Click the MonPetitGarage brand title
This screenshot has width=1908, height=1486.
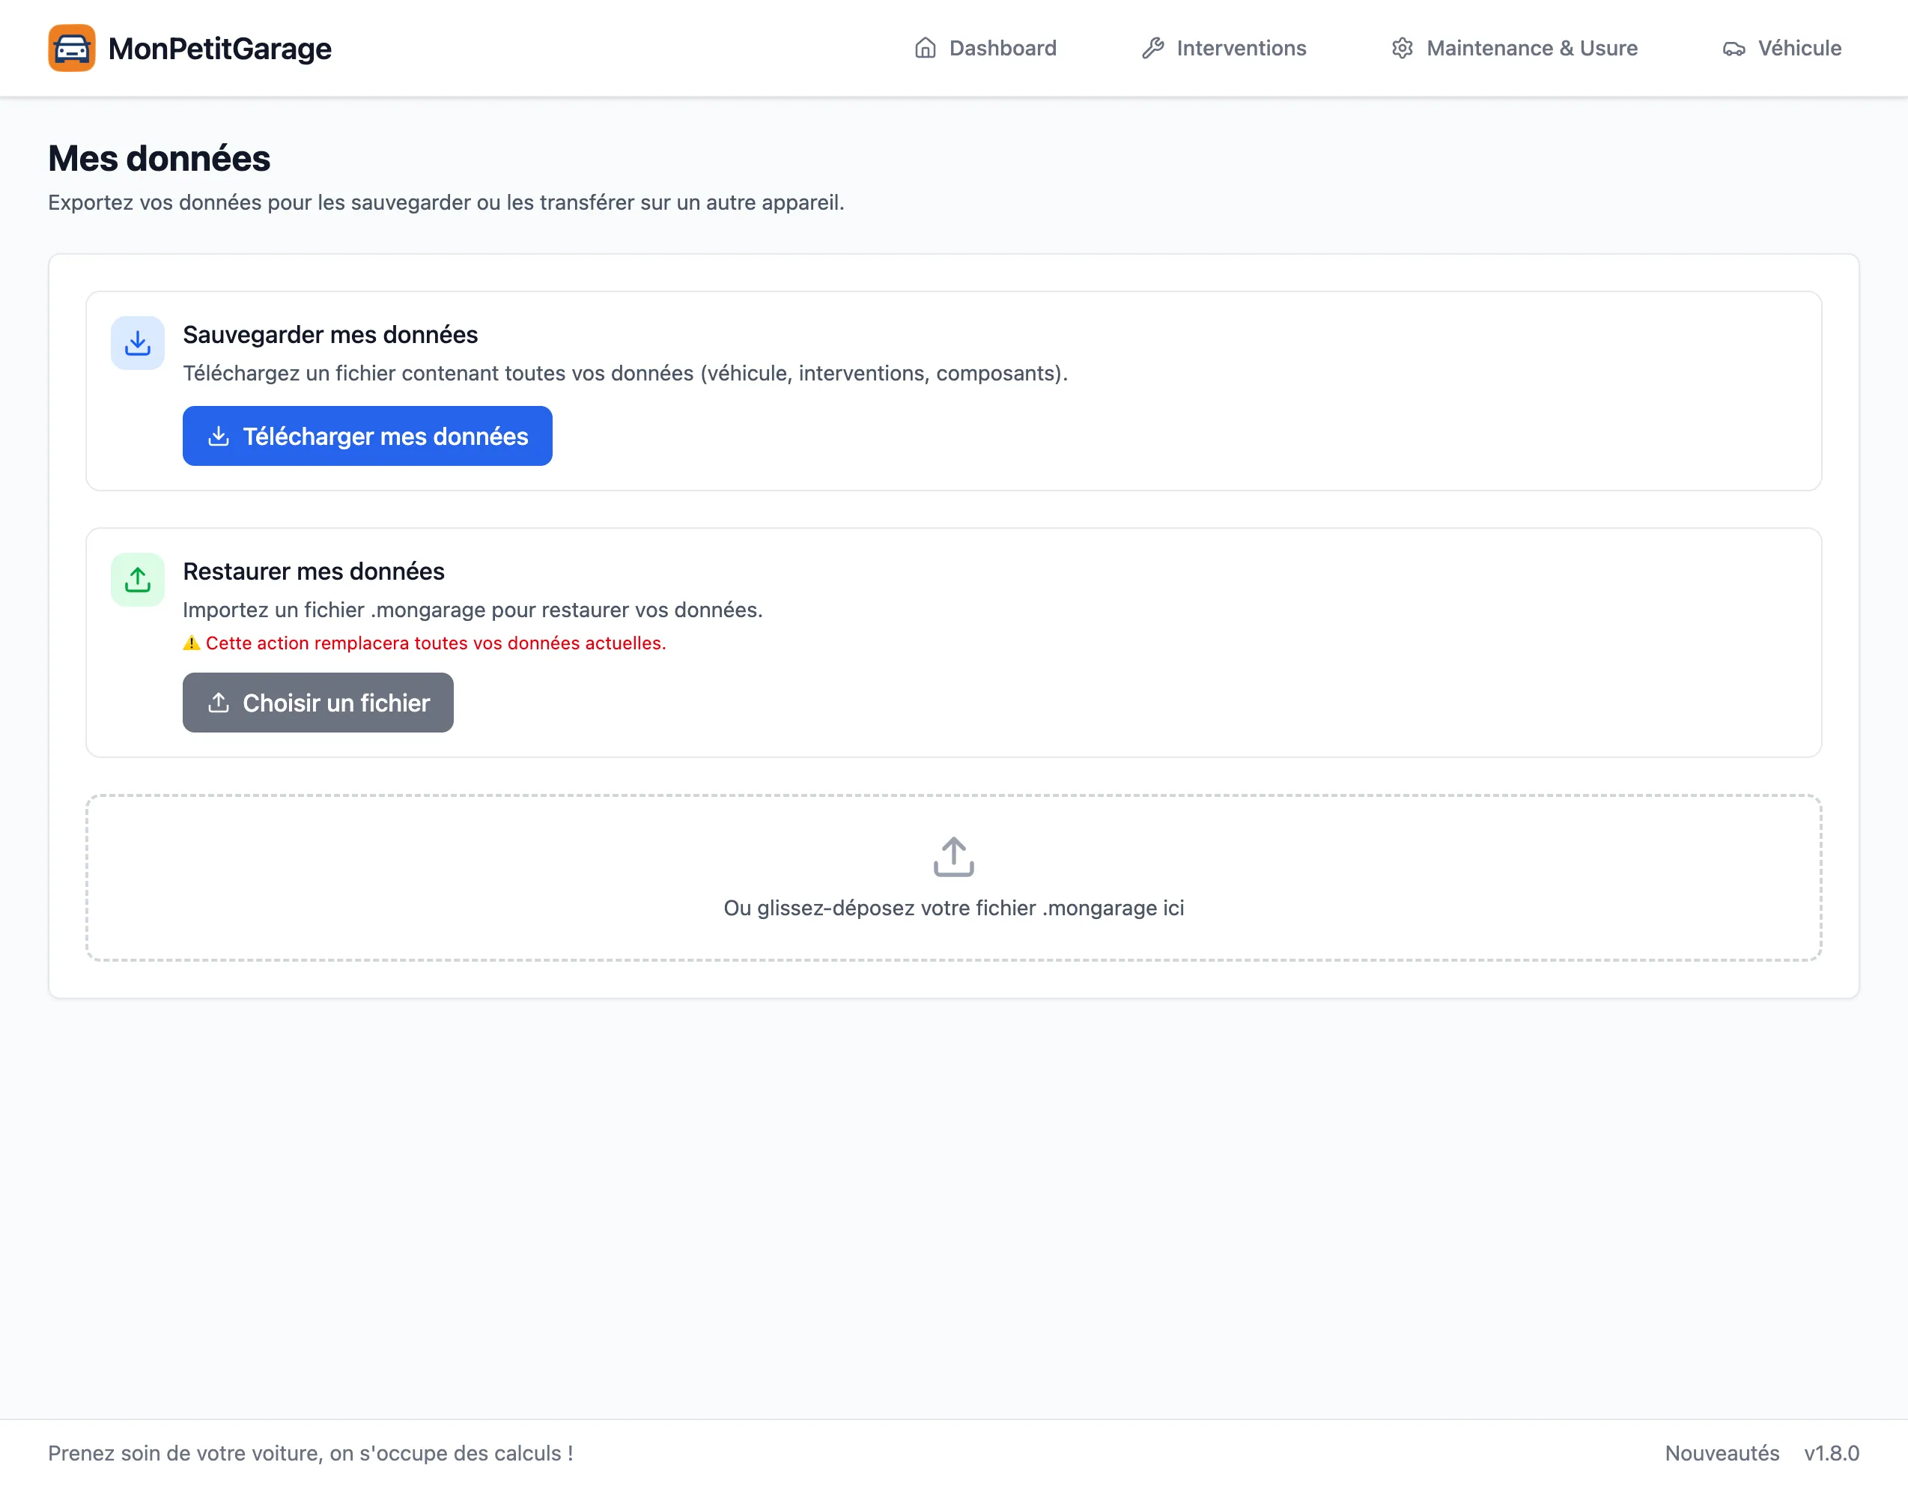click(219, 48)
